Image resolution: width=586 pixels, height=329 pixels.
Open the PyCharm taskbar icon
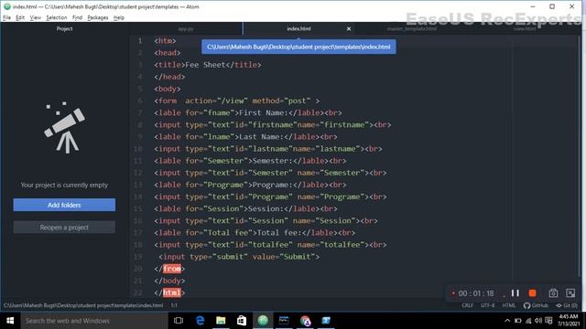tap(284, 321)
